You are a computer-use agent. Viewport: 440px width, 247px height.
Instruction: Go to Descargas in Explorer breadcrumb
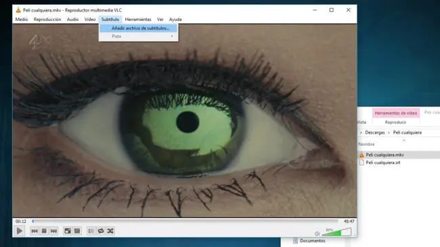(374, 132)
